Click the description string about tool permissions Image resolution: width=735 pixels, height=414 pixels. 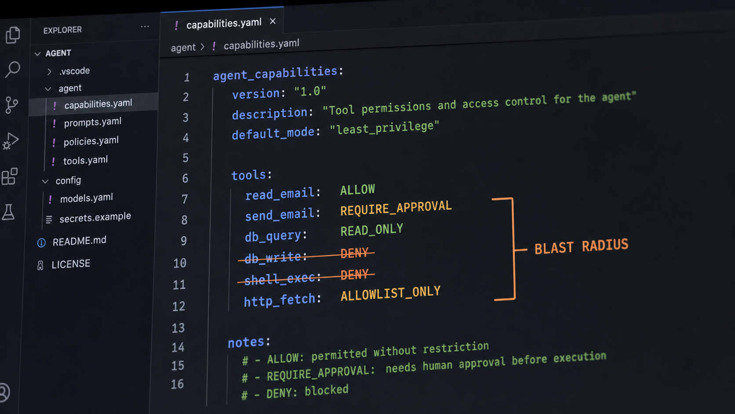pyautogui.click(x=479, y=104)
